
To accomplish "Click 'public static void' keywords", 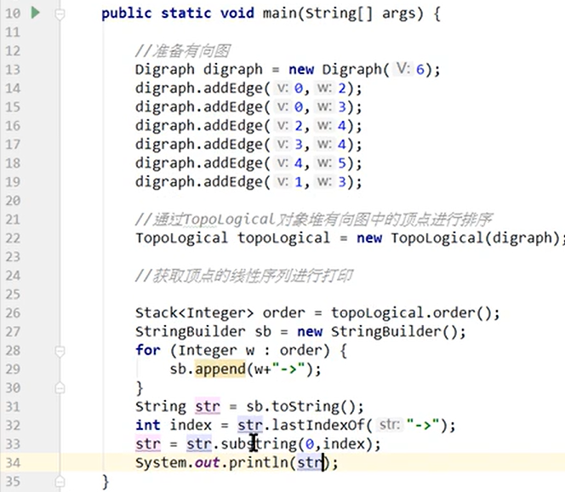I will tap(178, 14).
